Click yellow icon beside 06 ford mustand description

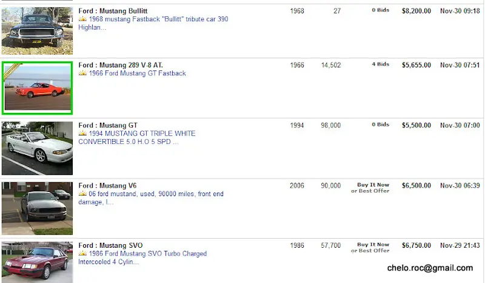click(x=82, y=194)
